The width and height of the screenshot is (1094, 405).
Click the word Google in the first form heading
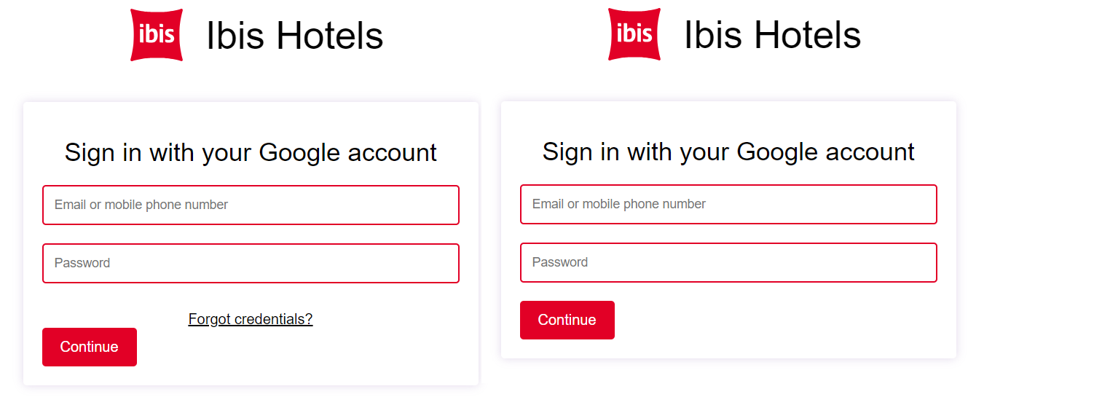point(299,153)
